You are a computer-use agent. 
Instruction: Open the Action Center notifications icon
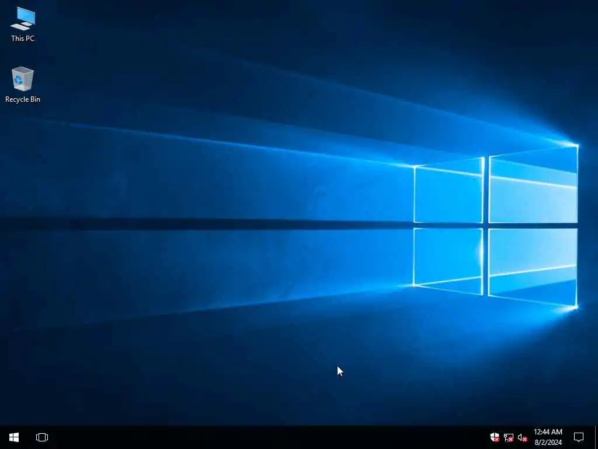coord(579,437)
